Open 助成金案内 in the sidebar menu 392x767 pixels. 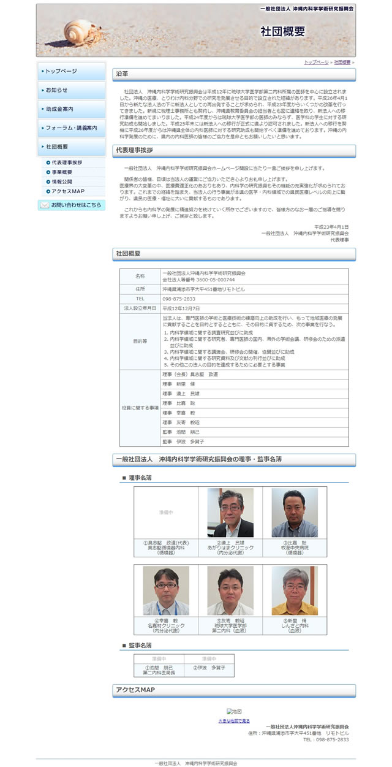click(71, 109)
